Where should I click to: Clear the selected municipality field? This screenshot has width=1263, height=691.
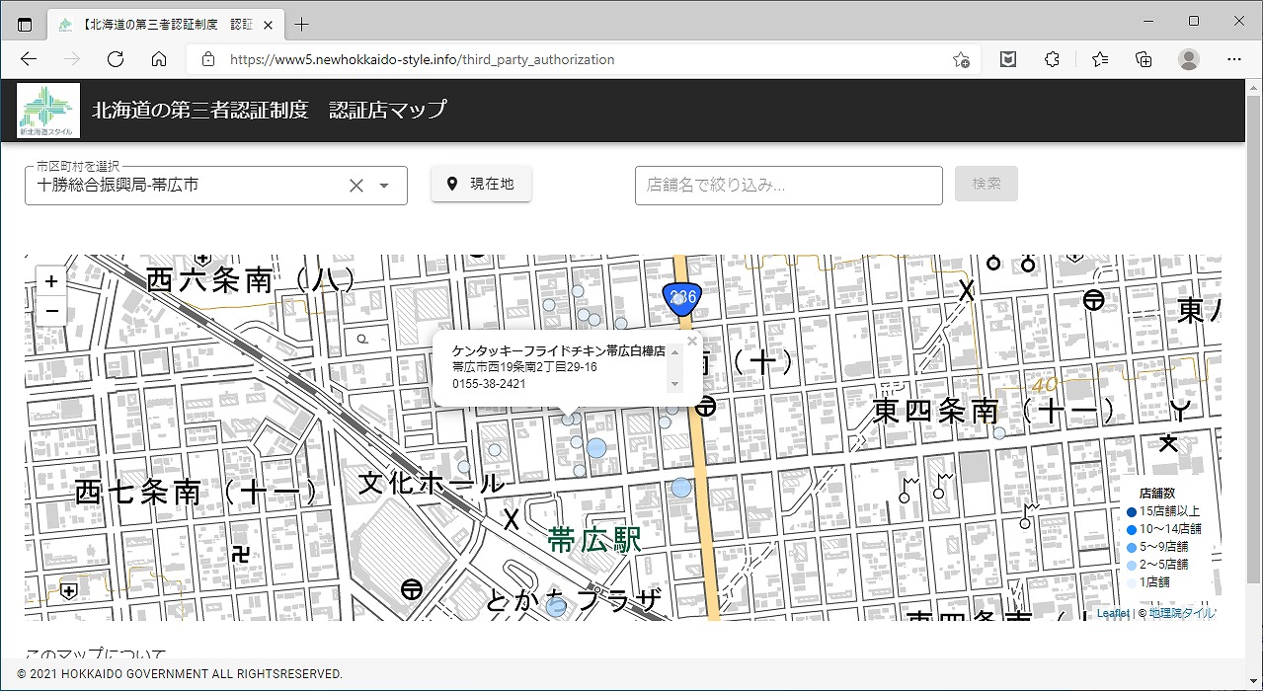coord(356,186)
